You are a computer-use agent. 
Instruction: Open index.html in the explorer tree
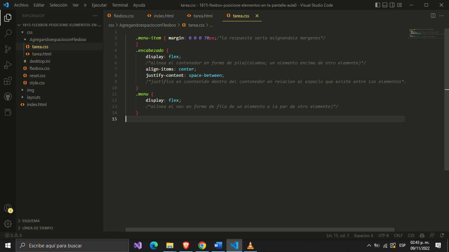[x=59, y=104]
